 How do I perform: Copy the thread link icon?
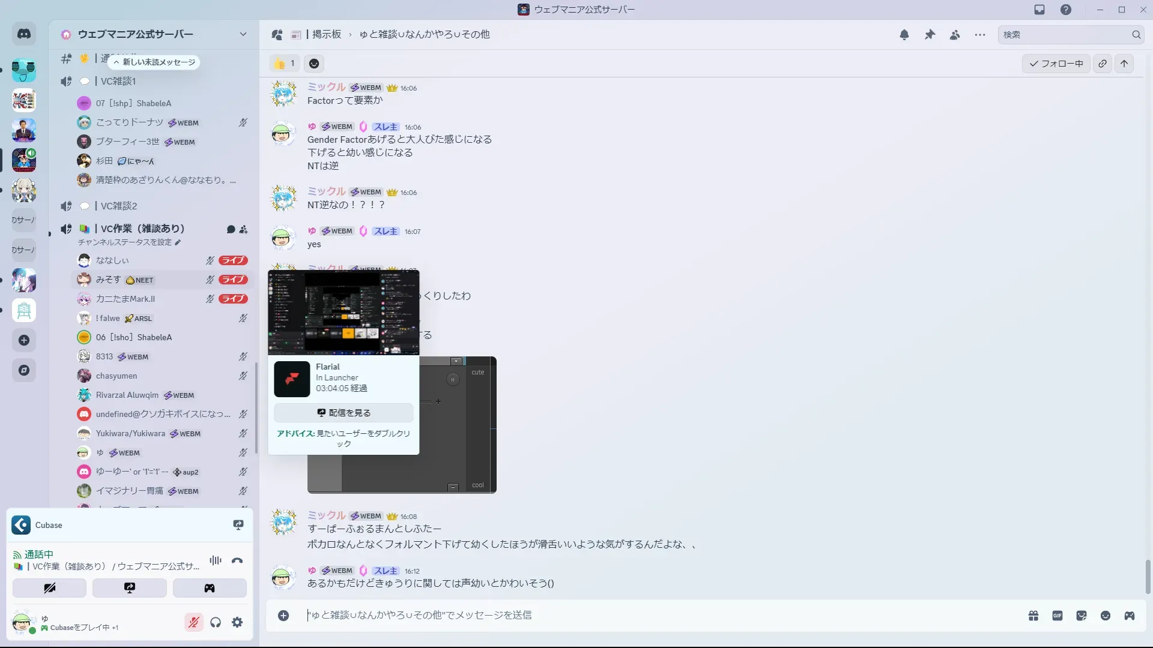click(x=1103, y=64)
